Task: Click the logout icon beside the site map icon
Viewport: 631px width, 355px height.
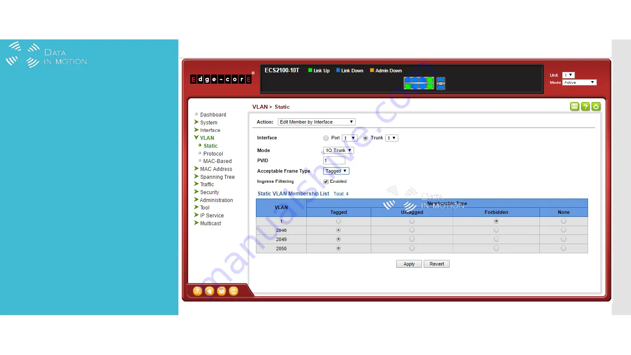Action: pos(209,291)
